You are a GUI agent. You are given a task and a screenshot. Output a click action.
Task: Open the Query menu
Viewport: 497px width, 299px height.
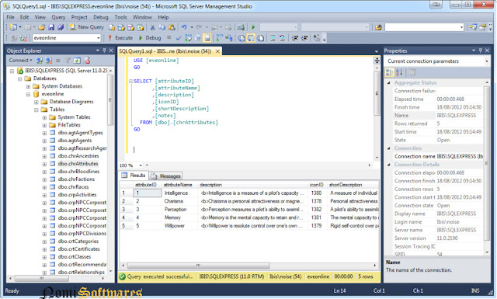pyautogui.click(x=58, y=17)
